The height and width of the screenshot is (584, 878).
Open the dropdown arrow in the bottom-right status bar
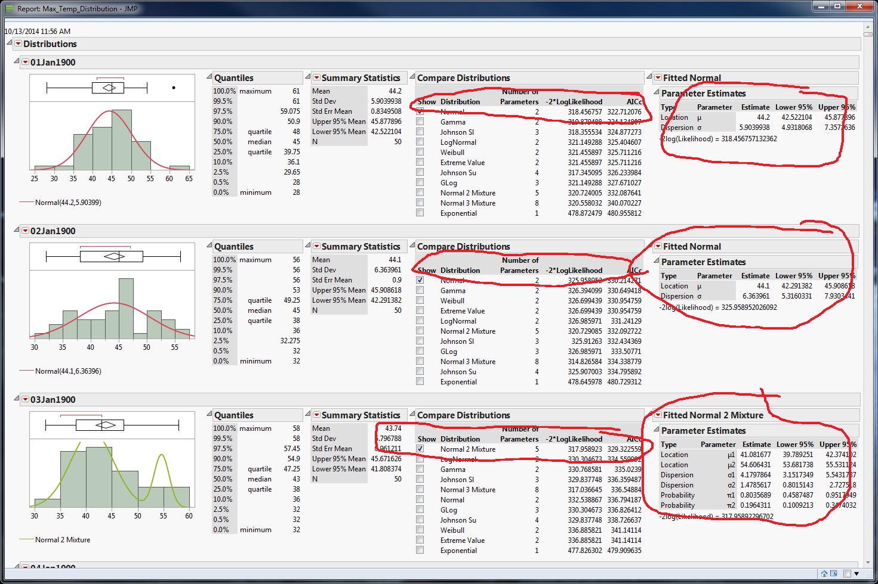click(857, 573)
